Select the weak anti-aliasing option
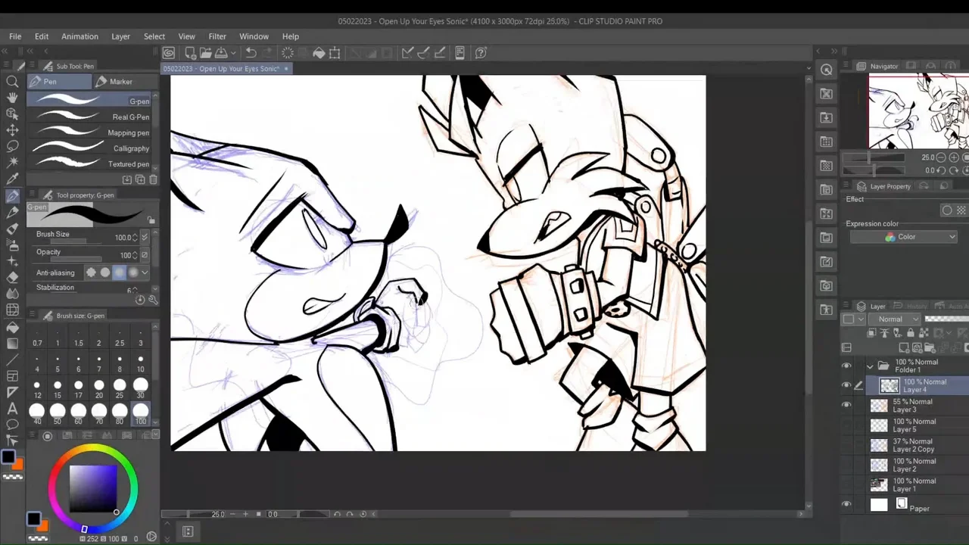This screenshot has width=969, height=545. (x=105, y=272)
